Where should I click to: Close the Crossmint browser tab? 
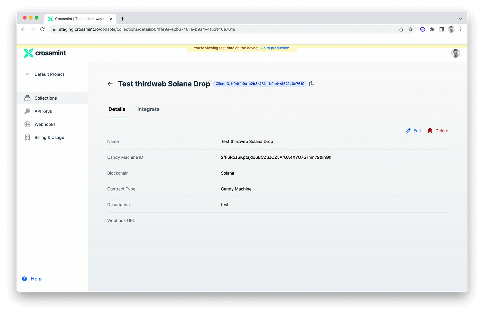click(111, 19)
